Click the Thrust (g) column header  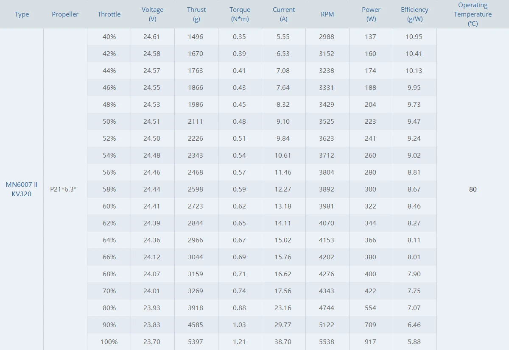pos(196,14)
